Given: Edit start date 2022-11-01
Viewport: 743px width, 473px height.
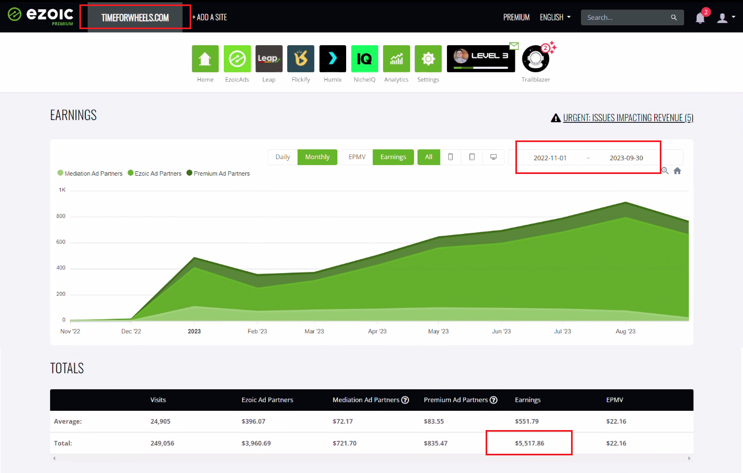Looking at the screenshot, I should tap(550, 158).
